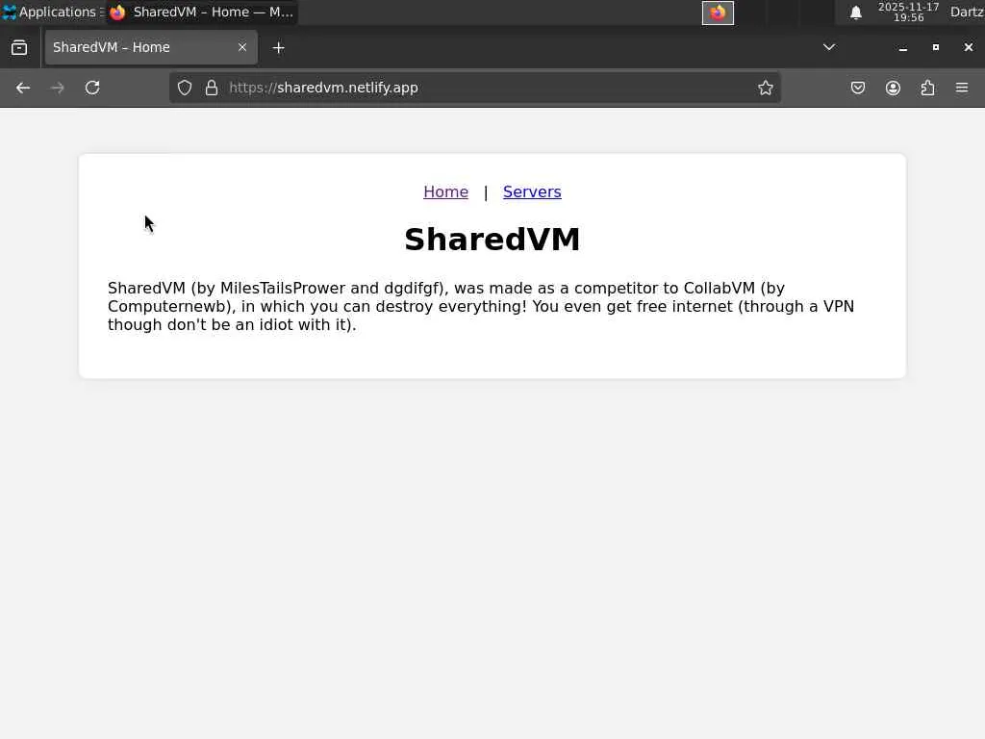This screenshot has width=985, height=739.
Task: Go back with the browser back arrow
Action: pos(23,88)
